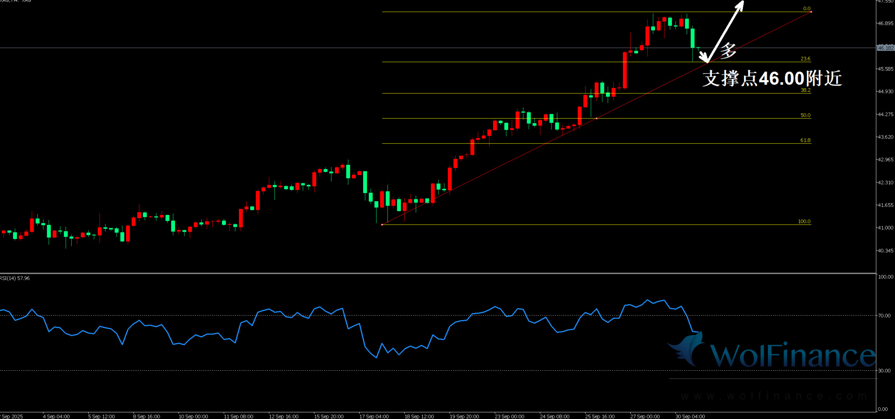Image resolution: width=895 pixels, height=419 pixels.
Task: Click the 17 Sep 04:00 time axis label
Action: point(374,416)
